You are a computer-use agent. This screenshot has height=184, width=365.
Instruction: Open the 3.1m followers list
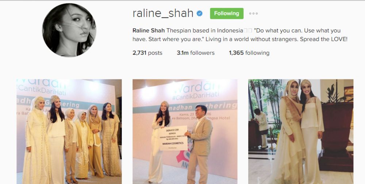tap(196, 53)
